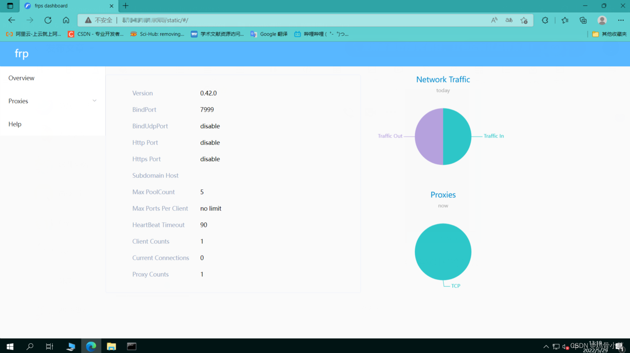630x353 pixels.
Task: Open the 学术文献资源访问 bookmark
Action: tap(217, 34)
